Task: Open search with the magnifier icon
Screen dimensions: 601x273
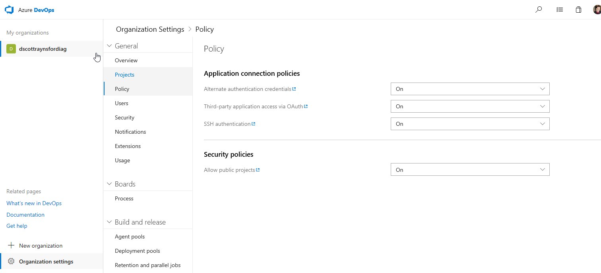Action: click(x=539, y=10)
